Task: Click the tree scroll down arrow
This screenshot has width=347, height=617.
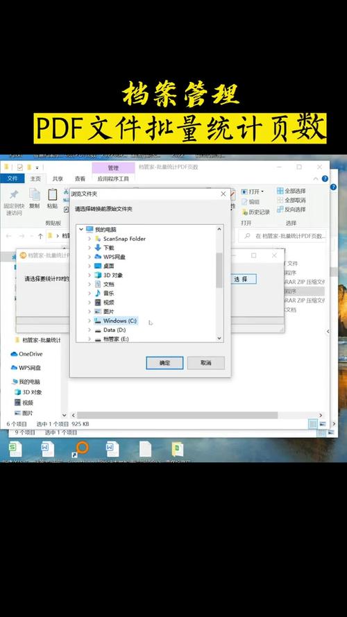Action: (219, 338)
